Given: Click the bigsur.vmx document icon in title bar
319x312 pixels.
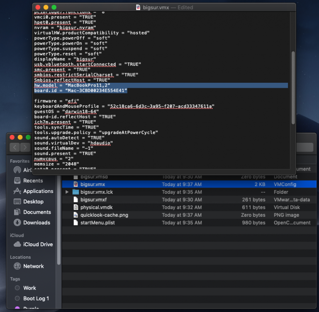Looking at the screenshot, I should click(x=138, y=7).
